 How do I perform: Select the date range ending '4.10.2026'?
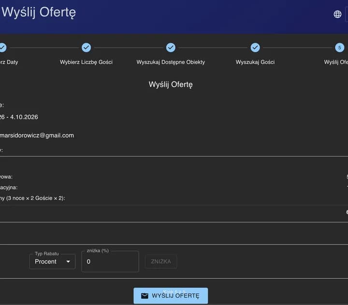pyautogui.click(x=19, y=117)
